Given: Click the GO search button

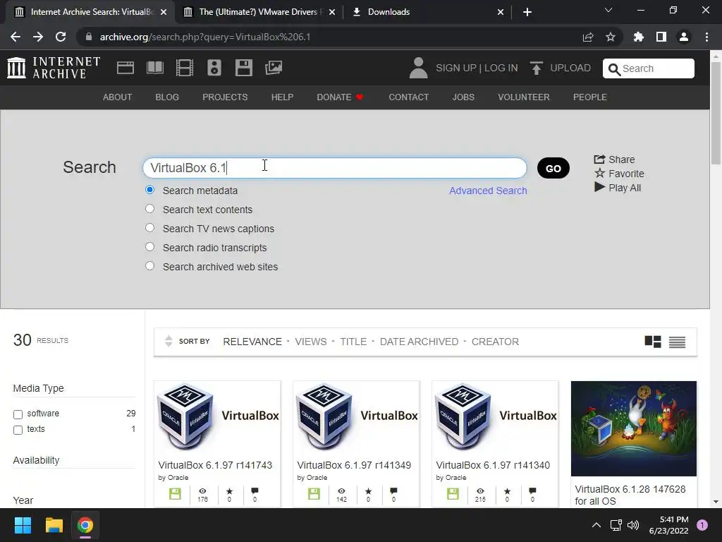Looking at the screenshot, I should (553, 168).
